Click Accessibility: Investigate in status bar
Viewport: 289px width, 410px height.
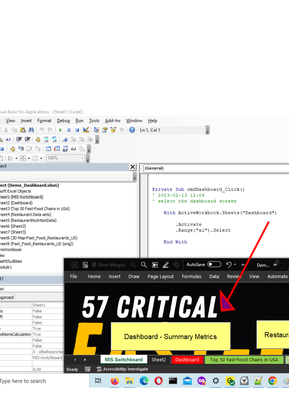(x=122, y=369)
